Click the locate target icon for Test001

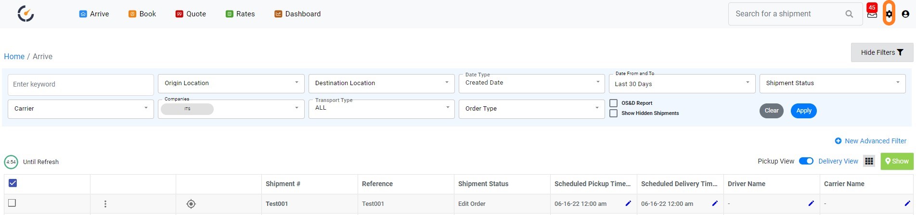tap(191, 204)
